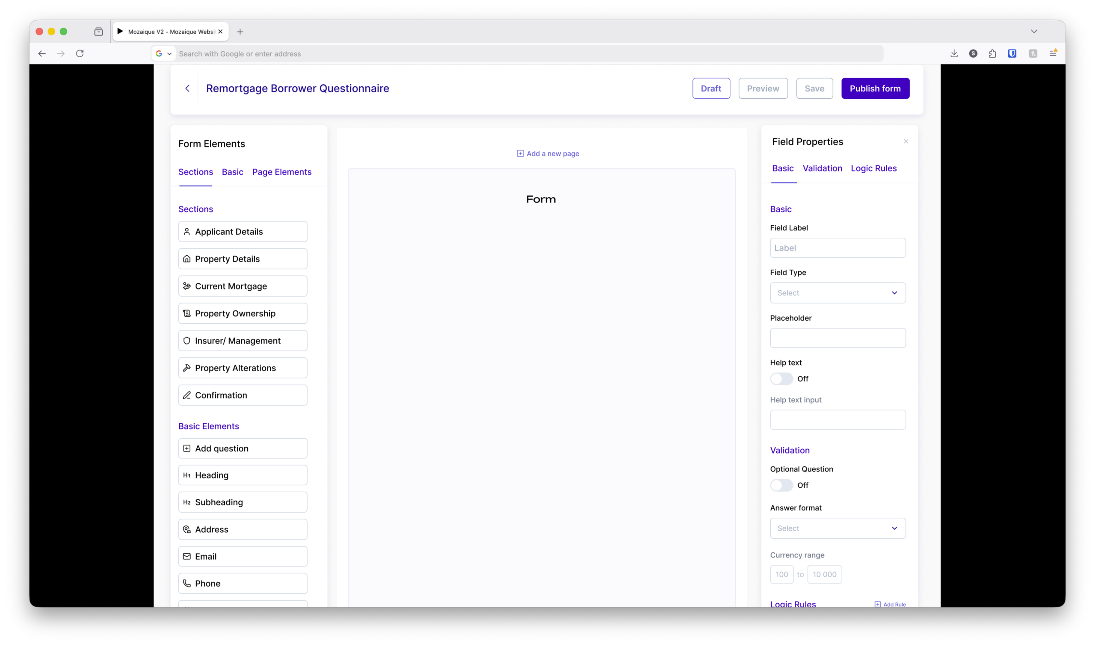Click the Confirmation pencil icon

point(187,395)
